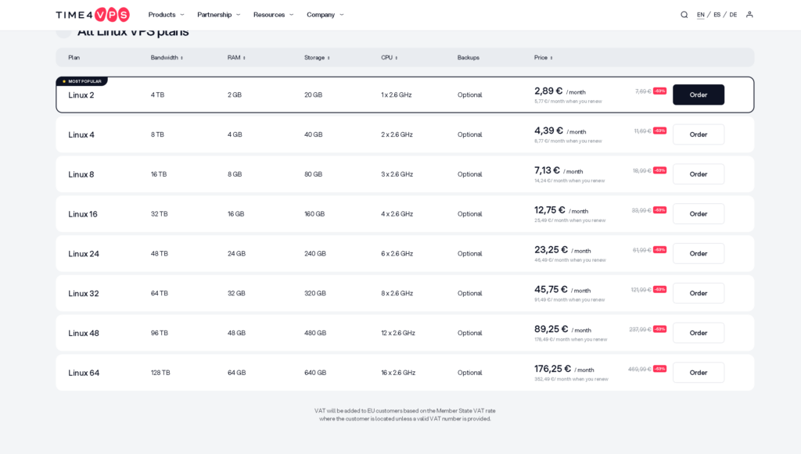The image size is (801, 454).
Task: Expand the Resources menu
Action: [273, 15]
